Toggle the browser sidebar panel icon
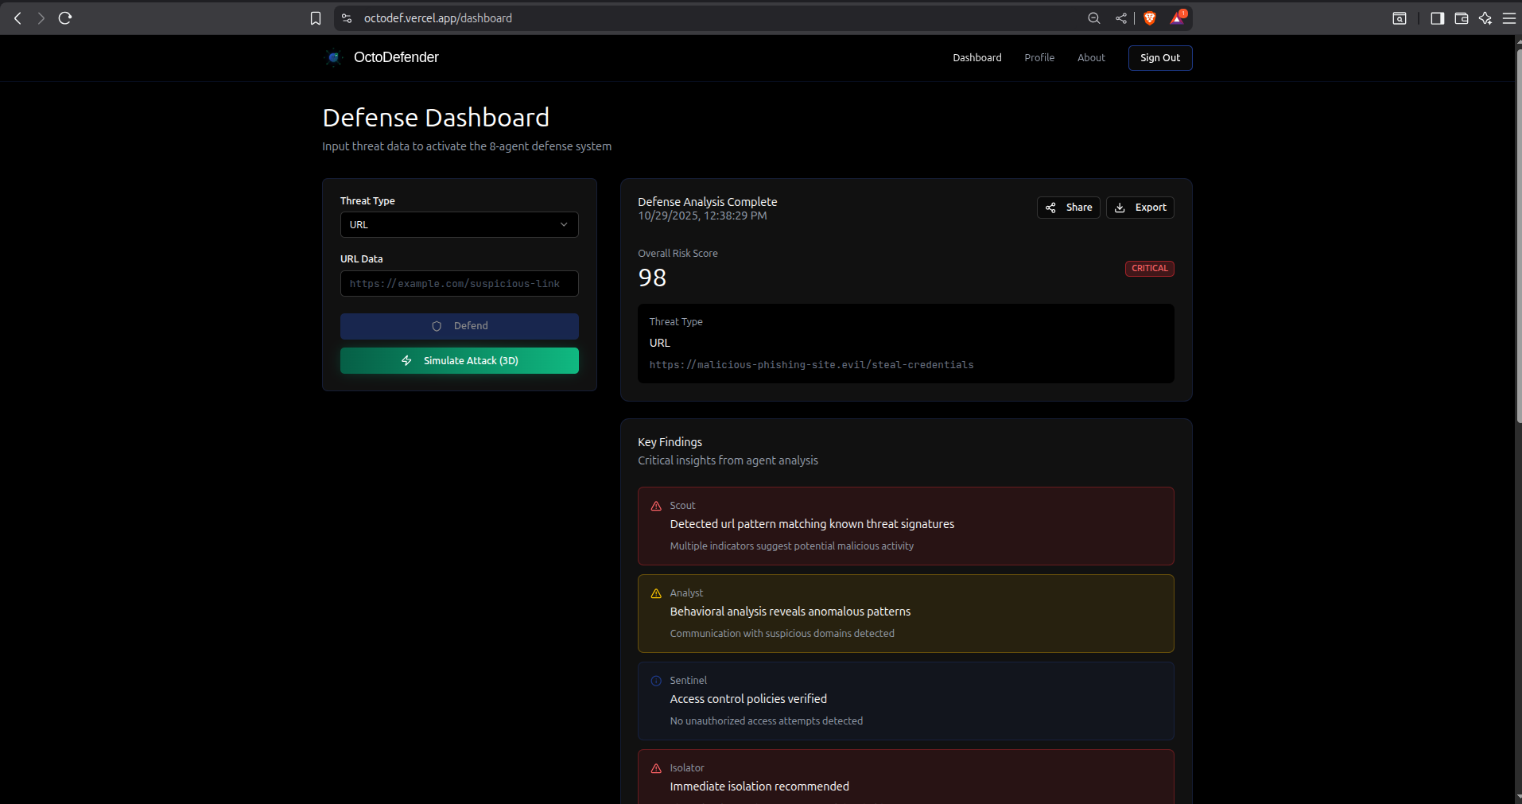The image size is (1522, 804). [x=1437, y=18]
